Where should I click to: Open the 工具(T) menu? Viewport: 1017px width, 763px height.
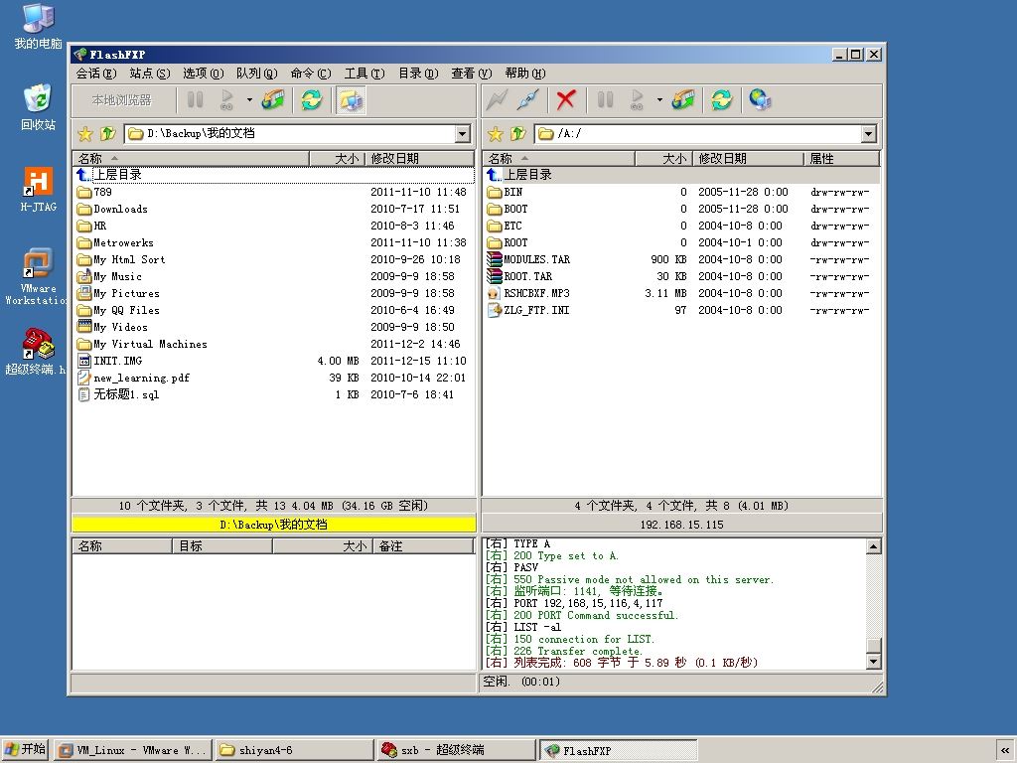(x=364, y=74)
